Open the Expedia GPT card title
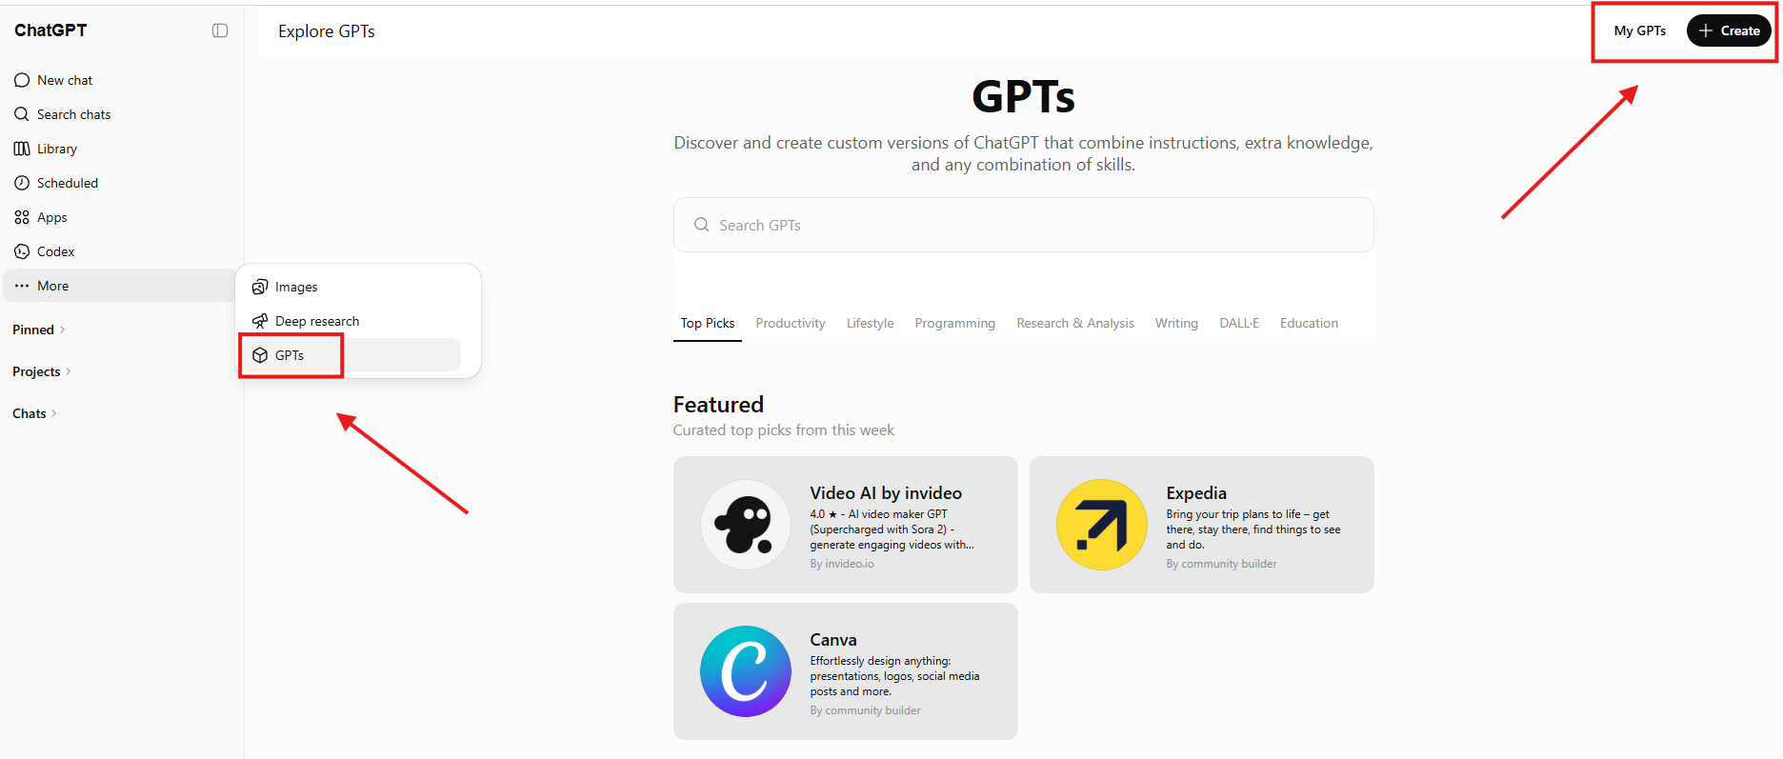The image size is (1783, 759). coord(1196,493)
